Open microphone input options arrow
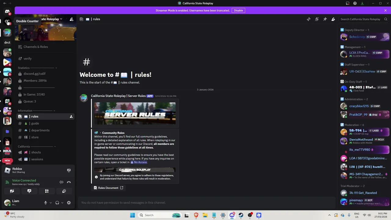This screenshot has height=220, width=391. coord(51,203)
